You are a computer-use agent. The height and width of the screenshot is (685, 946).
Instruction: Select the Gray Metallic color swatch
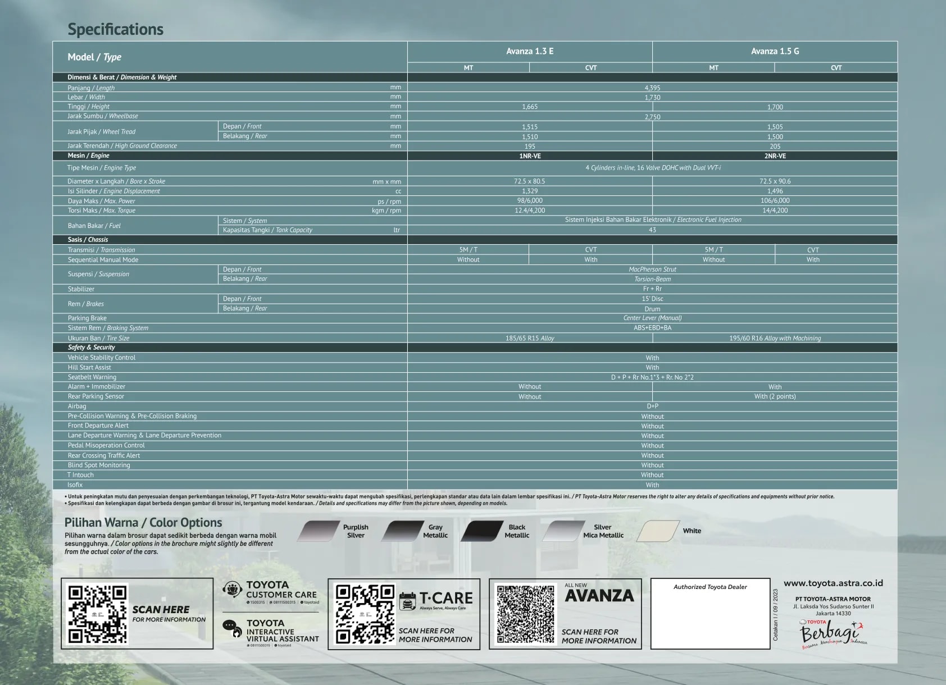[x=402, y=531]
